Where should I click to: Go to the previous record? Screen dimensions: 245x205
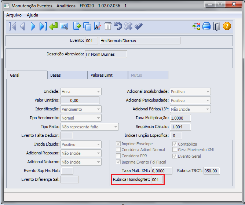click(22, 26)
